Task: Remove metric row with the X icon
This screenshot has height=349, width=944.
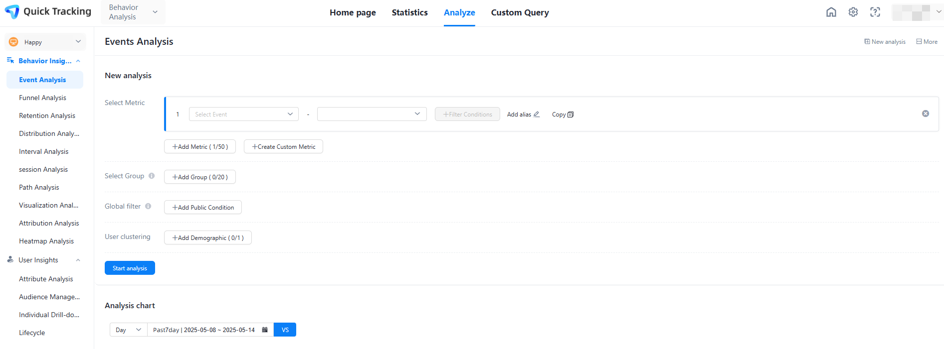Action: pos(926,114)
